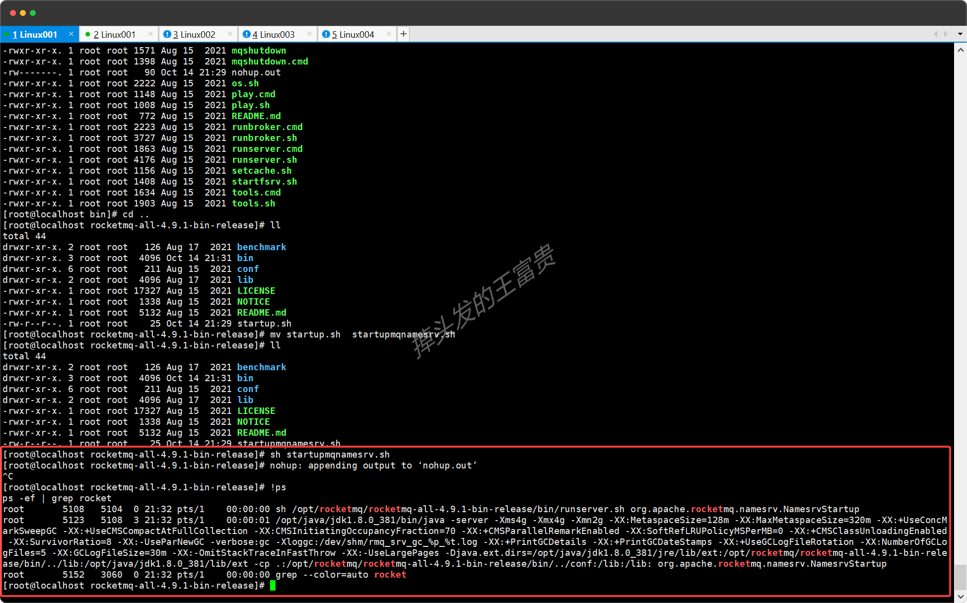Click the runbroker.cmd file name

268,127
